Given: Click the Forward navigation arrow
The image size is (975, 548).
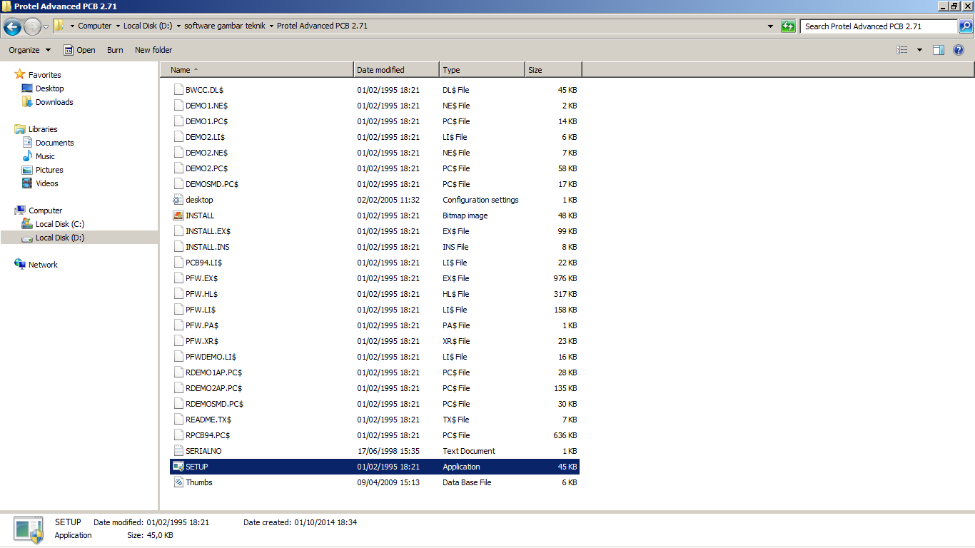Looking at the screenshot, I should 32,27.
